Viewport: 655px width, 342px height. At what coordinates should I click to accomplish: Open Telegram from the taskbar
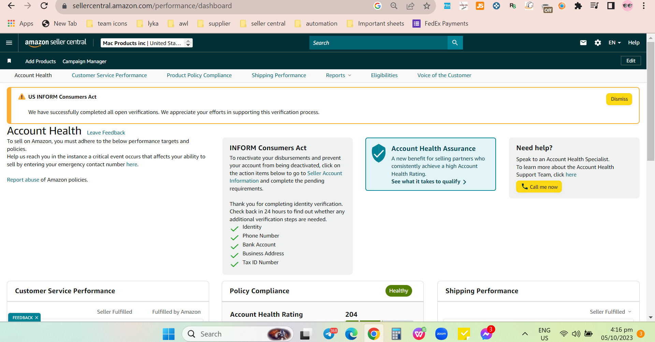[330, 334]
